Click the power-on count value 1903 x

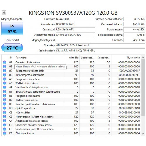tap(134, 35)
